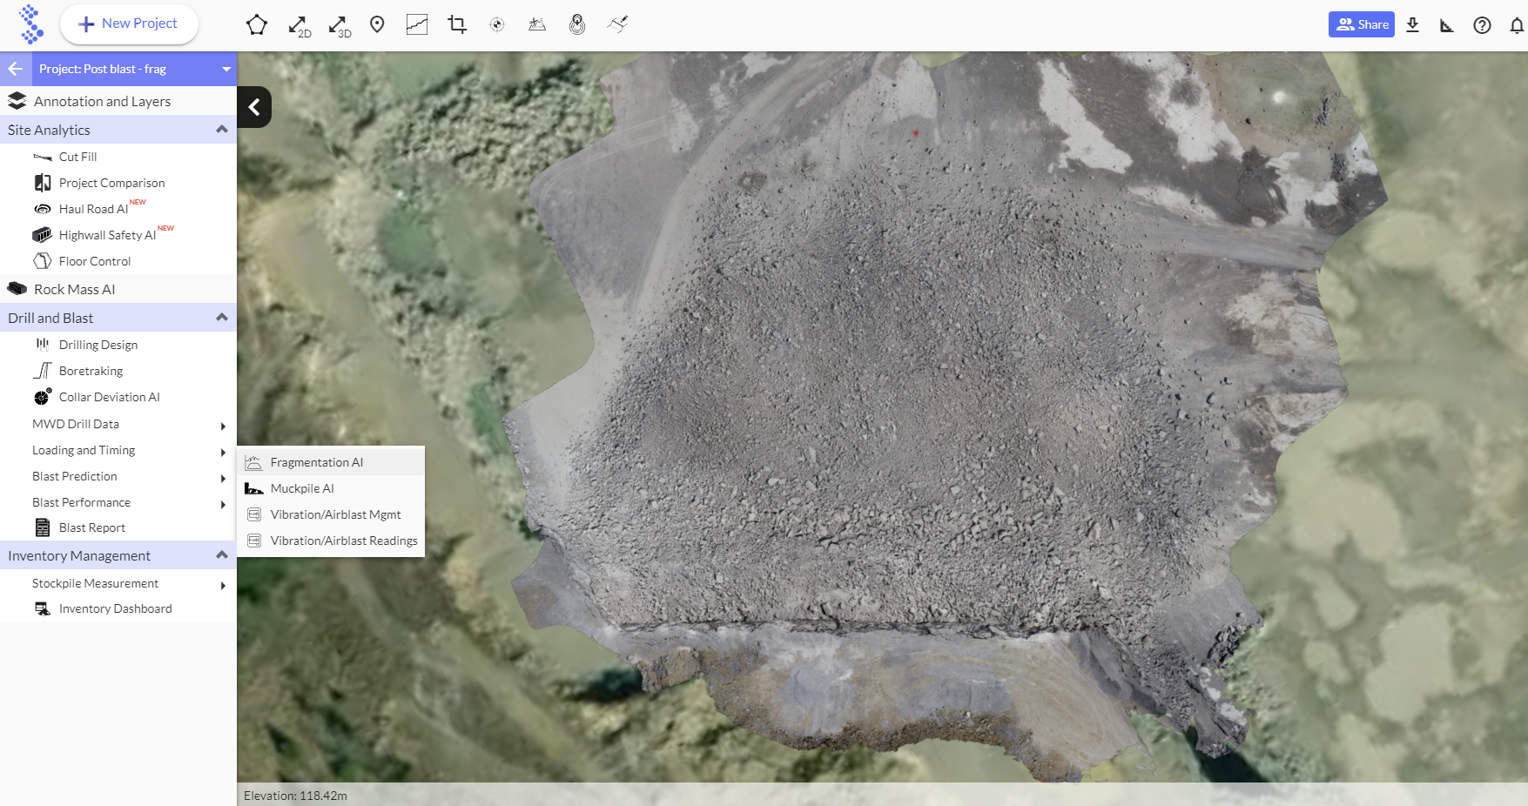
Task: Click the units ruler triangle icon
Action: [1447, 25]
